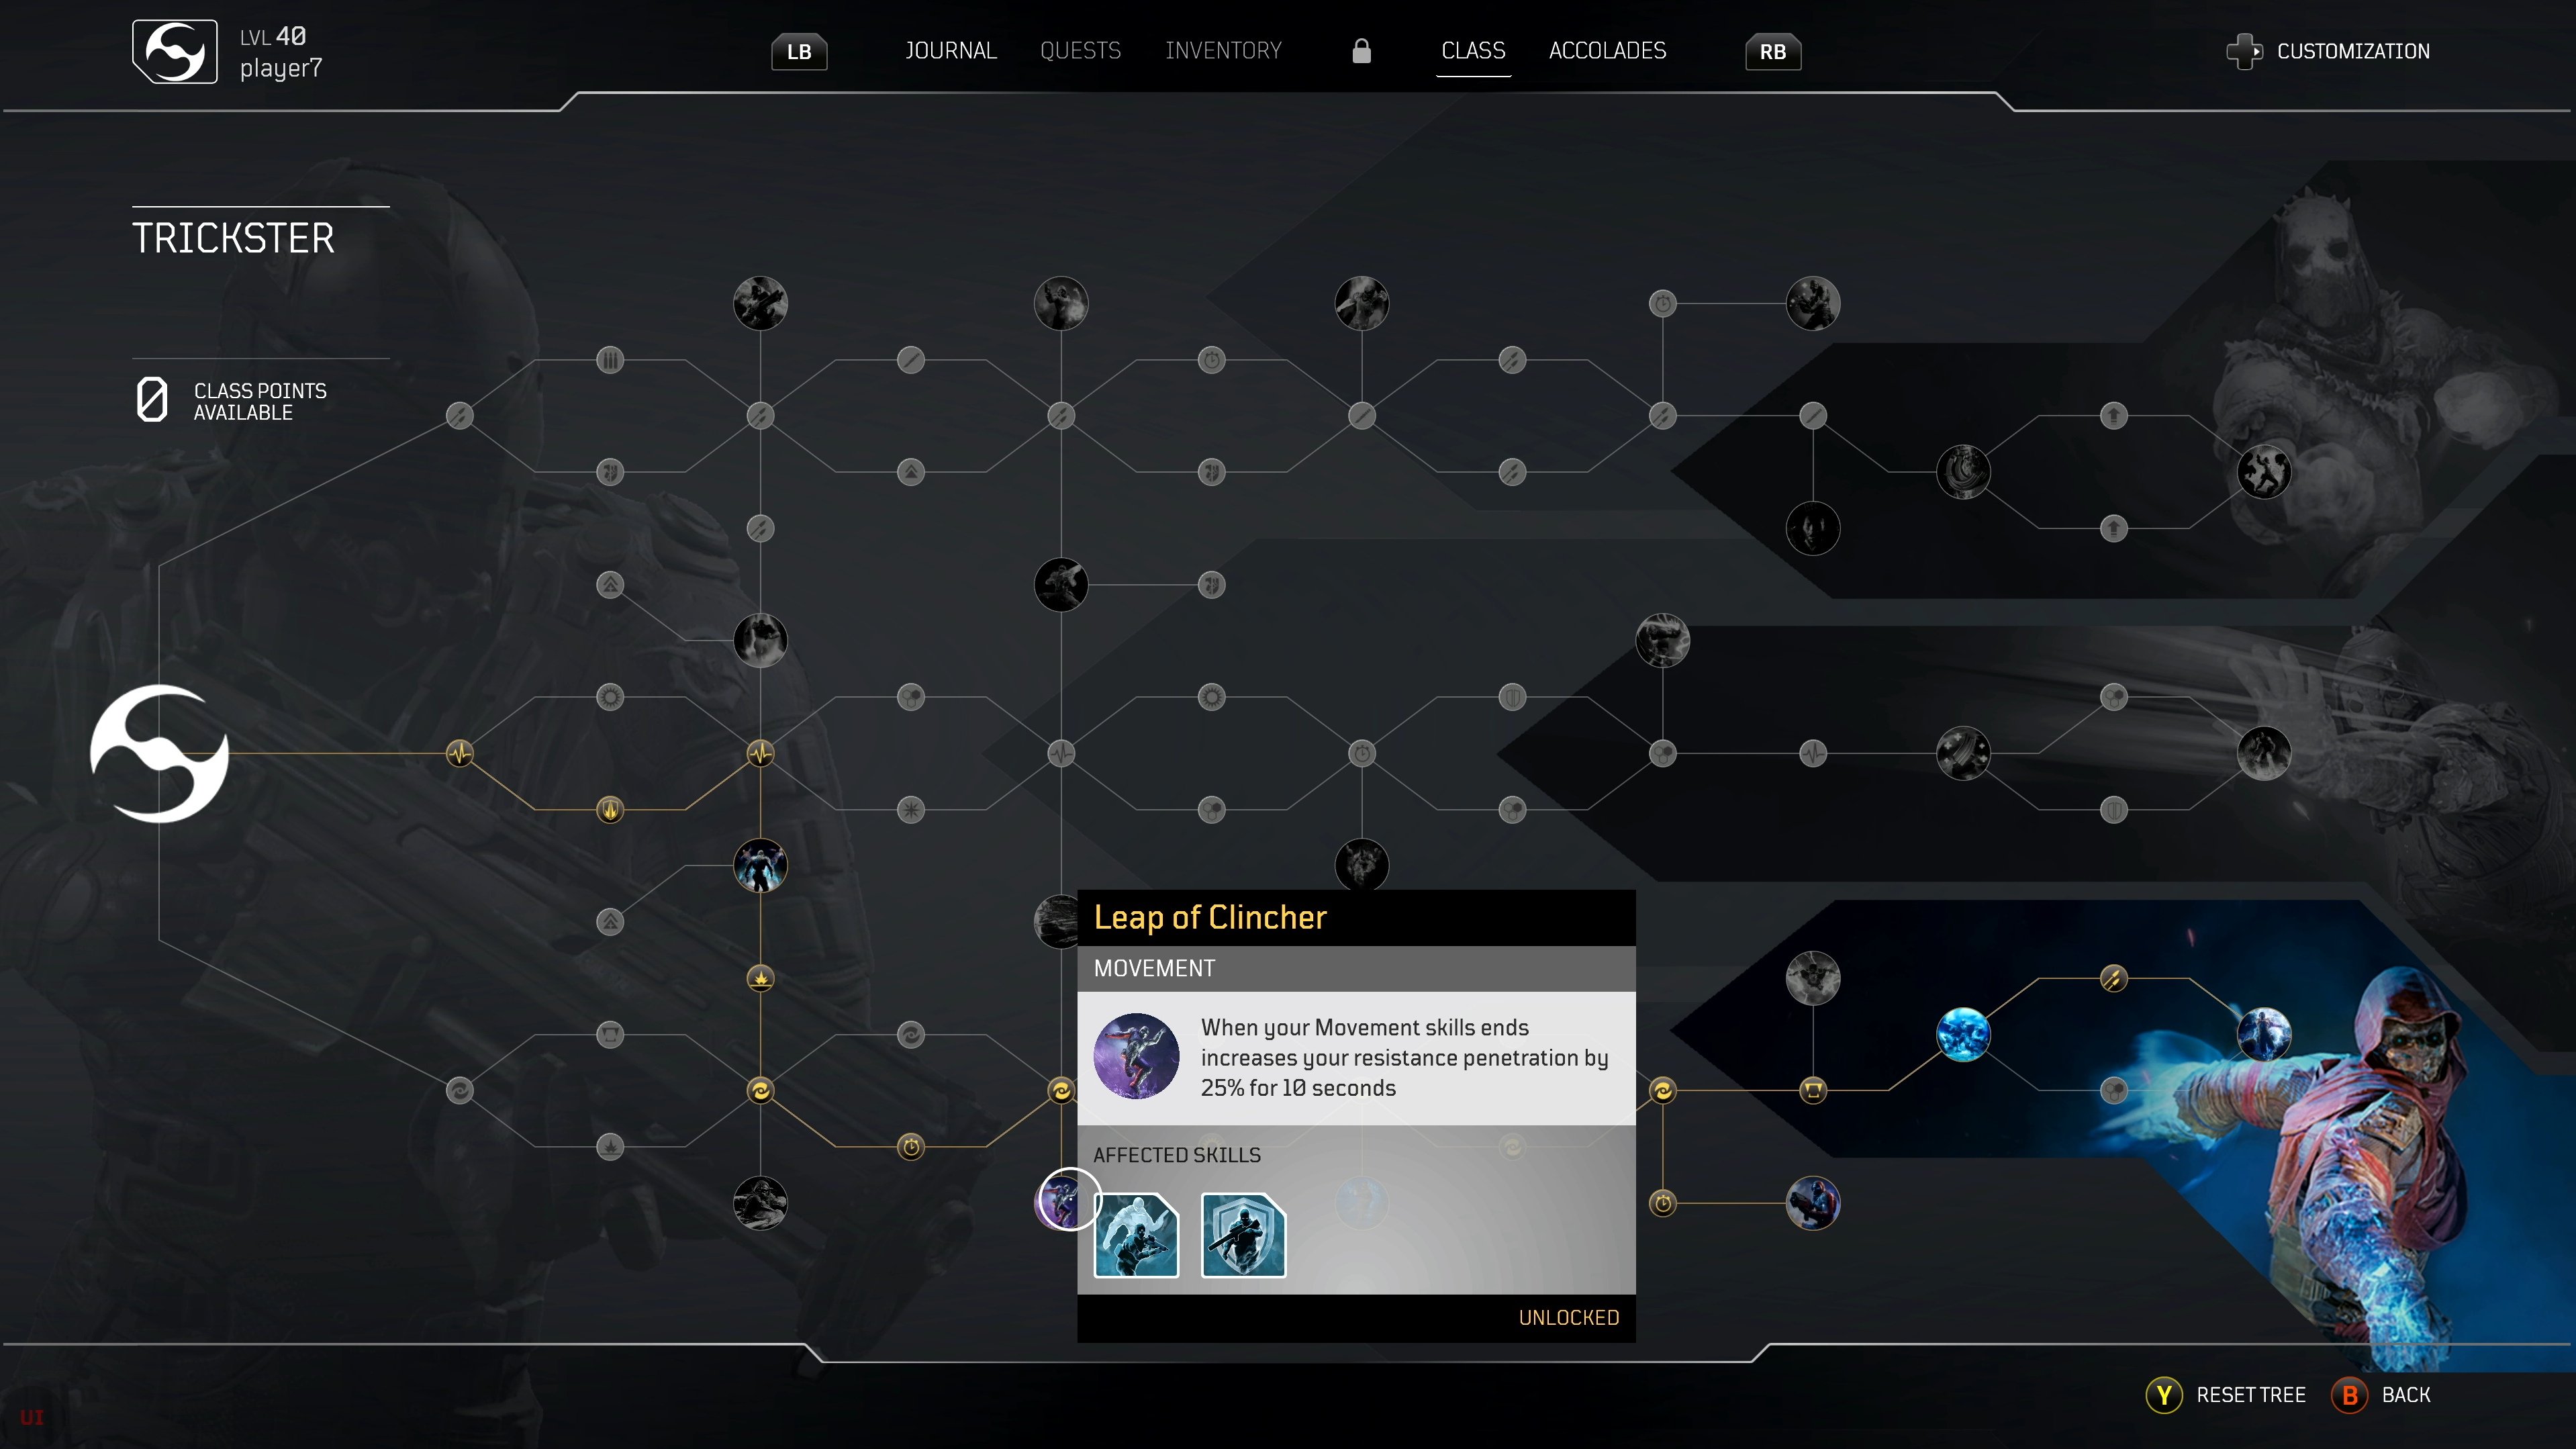Switch to ACCOLADES tab

tap(1603, 50)
